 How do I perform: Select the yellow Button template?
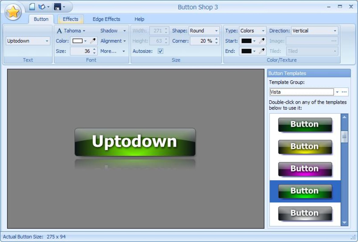305,147
